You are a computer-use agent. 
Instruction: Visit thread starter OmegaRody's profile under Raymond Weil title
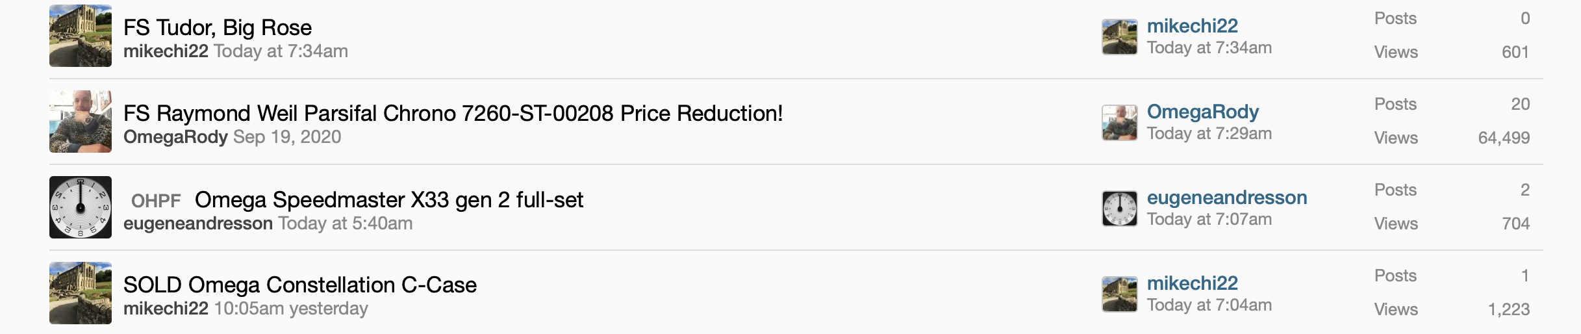pos(175,137)
